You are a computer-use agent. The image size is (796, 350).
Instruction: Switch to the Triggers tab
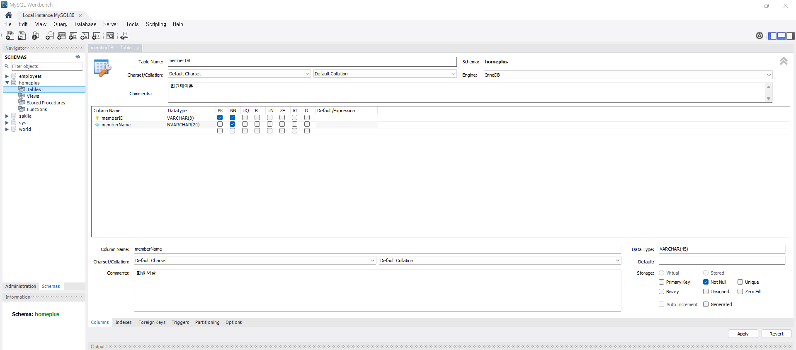(x=180, y=322)
